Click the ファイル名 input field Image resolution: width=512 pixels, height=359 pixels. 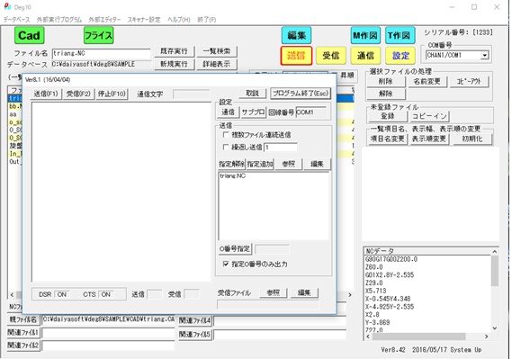(101, 53)
